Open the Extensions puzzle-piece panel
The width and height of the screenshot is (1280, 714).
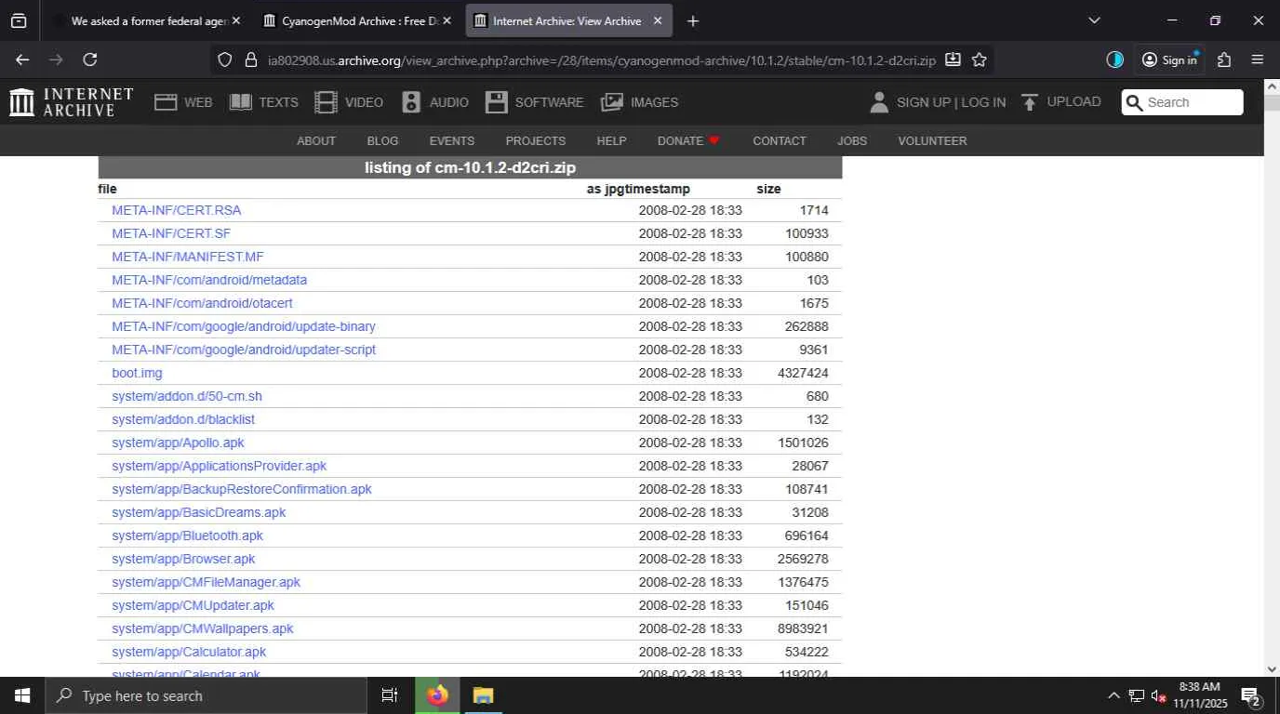(x=1224, y=59)
